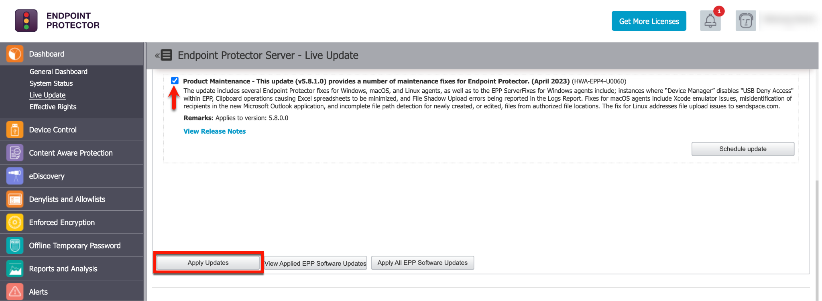Image resolution: width=822 pixels, height=301 pixels.
Task: Click the Reports and Analysis chart icon
Action: [x=15, y=269]
